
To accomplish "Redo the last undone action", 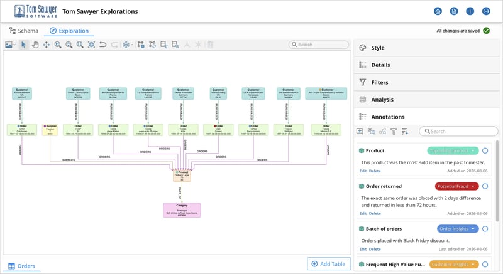I will 114,45.
